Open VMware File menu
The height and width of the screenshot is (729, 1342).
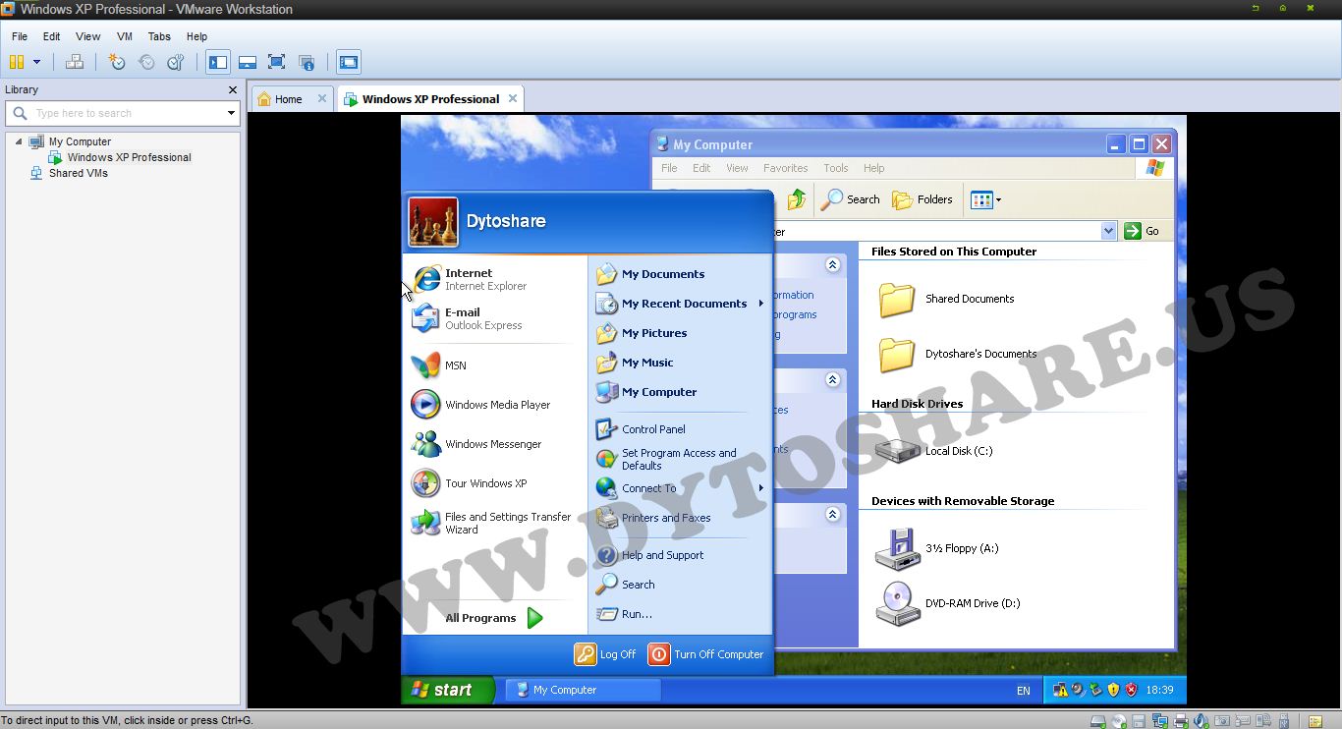click(x=20, y=36)
